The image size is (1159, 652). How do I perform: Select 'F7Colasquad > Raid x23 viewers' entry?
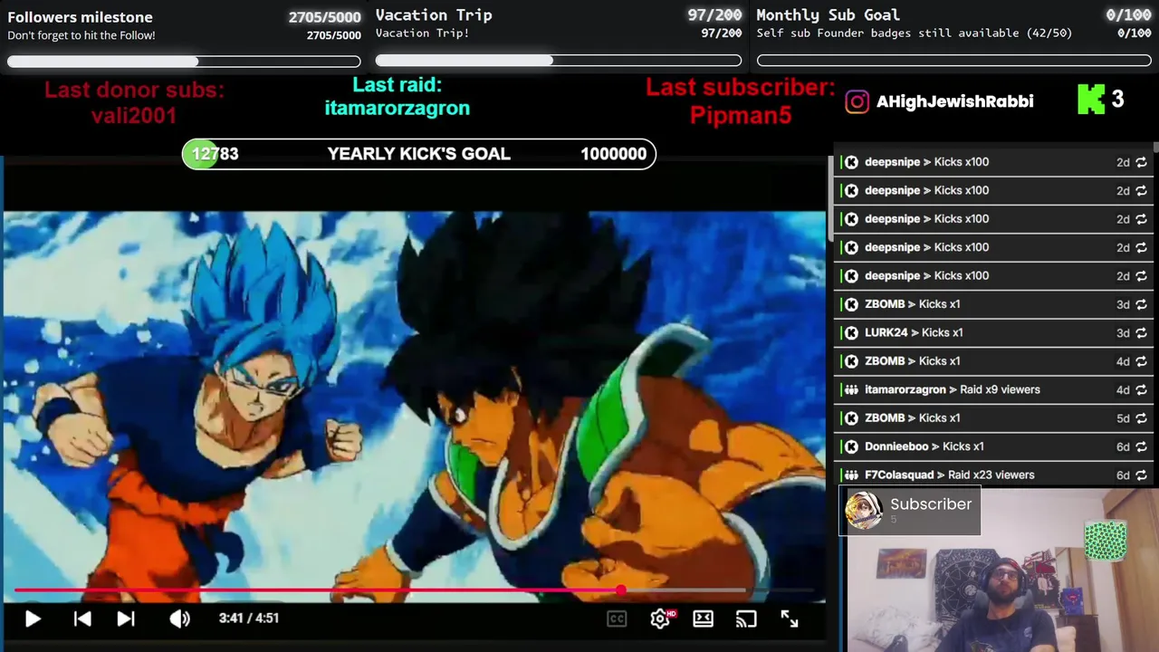pyautogui.click(x=993, y=475)
